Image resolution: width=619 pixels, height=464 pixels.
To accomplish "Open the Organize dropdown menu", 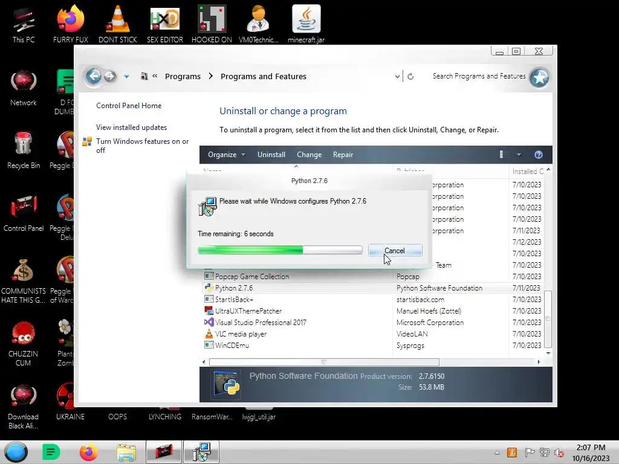I will pyautogui.click(x=227, y=155).
